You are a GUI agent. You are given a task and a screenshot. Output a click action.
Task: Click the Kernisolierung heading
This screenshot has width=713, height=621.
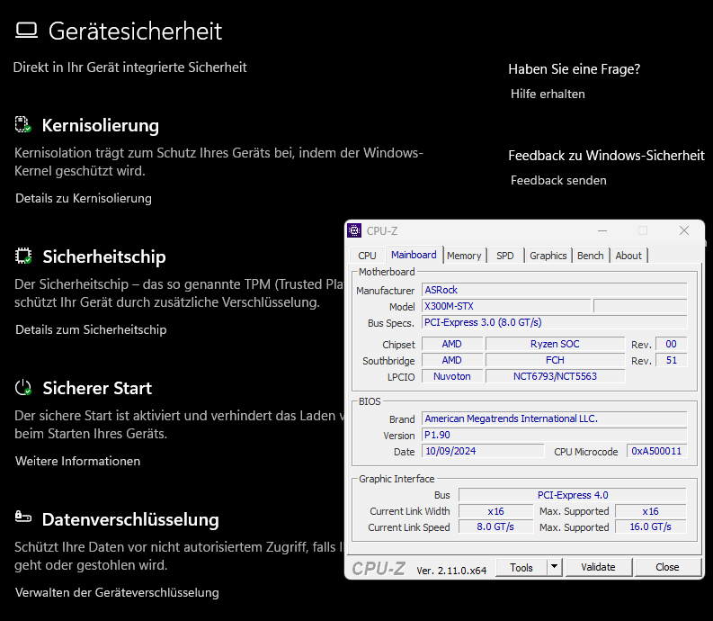(101, 126)
